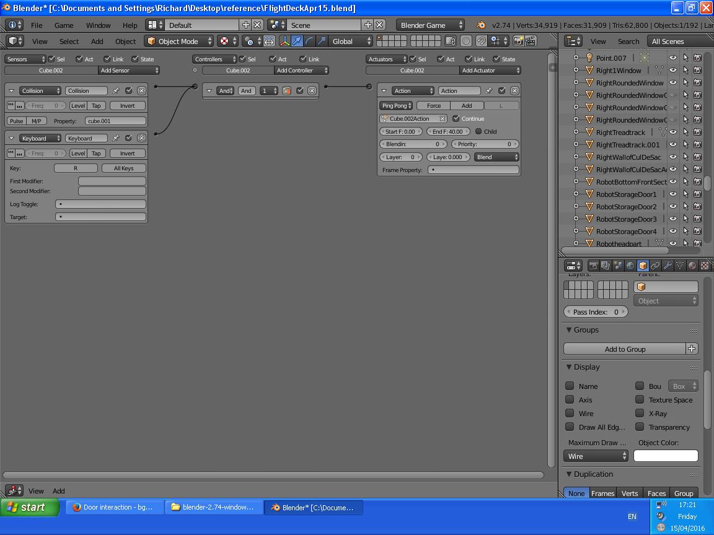Toggle the Actuators Act checkbox
Screen dimensions: 714x535
440,59
